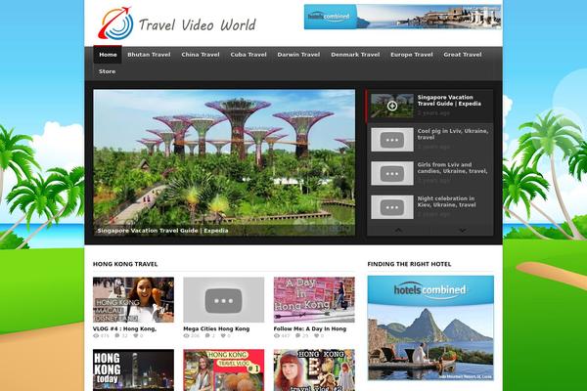Click the plus icon on Singapore playlist thumbnail
587x391 pixels.
[392, 107]
